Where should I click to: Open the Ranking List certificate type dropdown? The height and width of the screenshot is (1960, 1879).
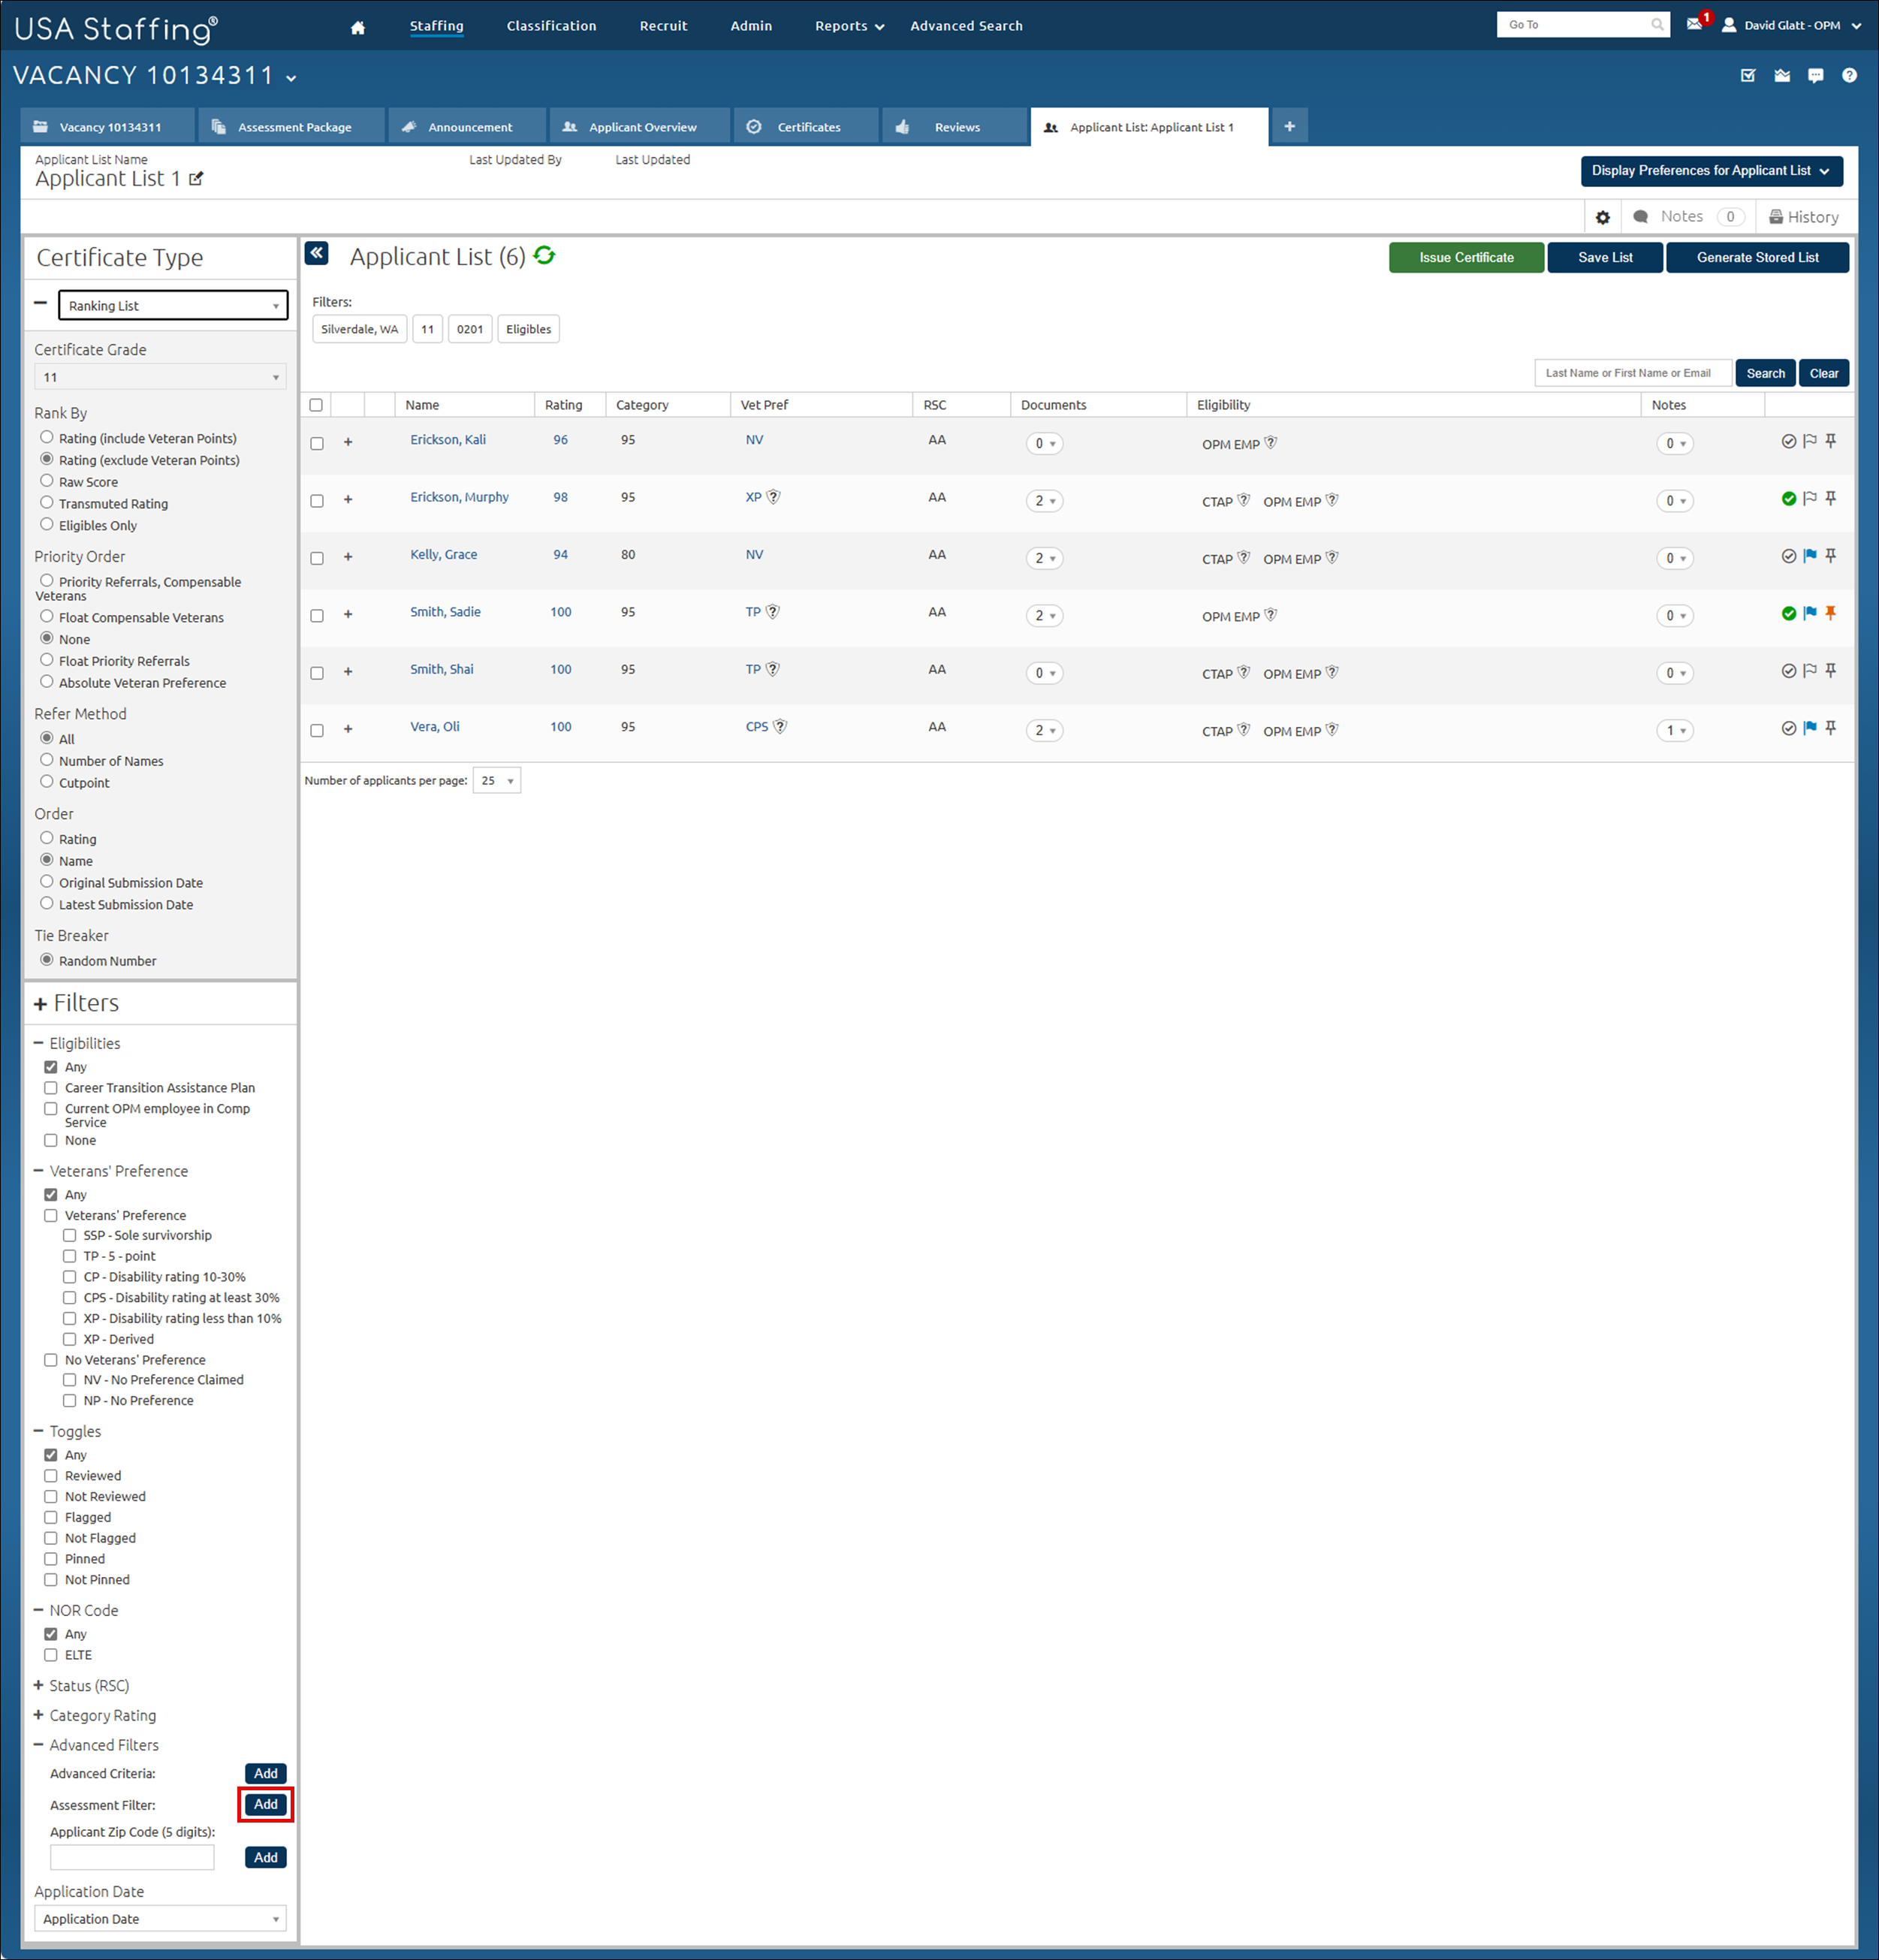pos(173,306)
